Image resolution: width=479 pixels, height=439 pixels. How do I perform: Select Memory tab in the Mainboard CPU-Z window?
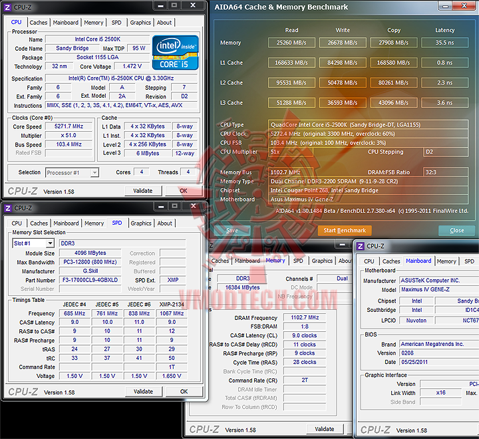446,261
